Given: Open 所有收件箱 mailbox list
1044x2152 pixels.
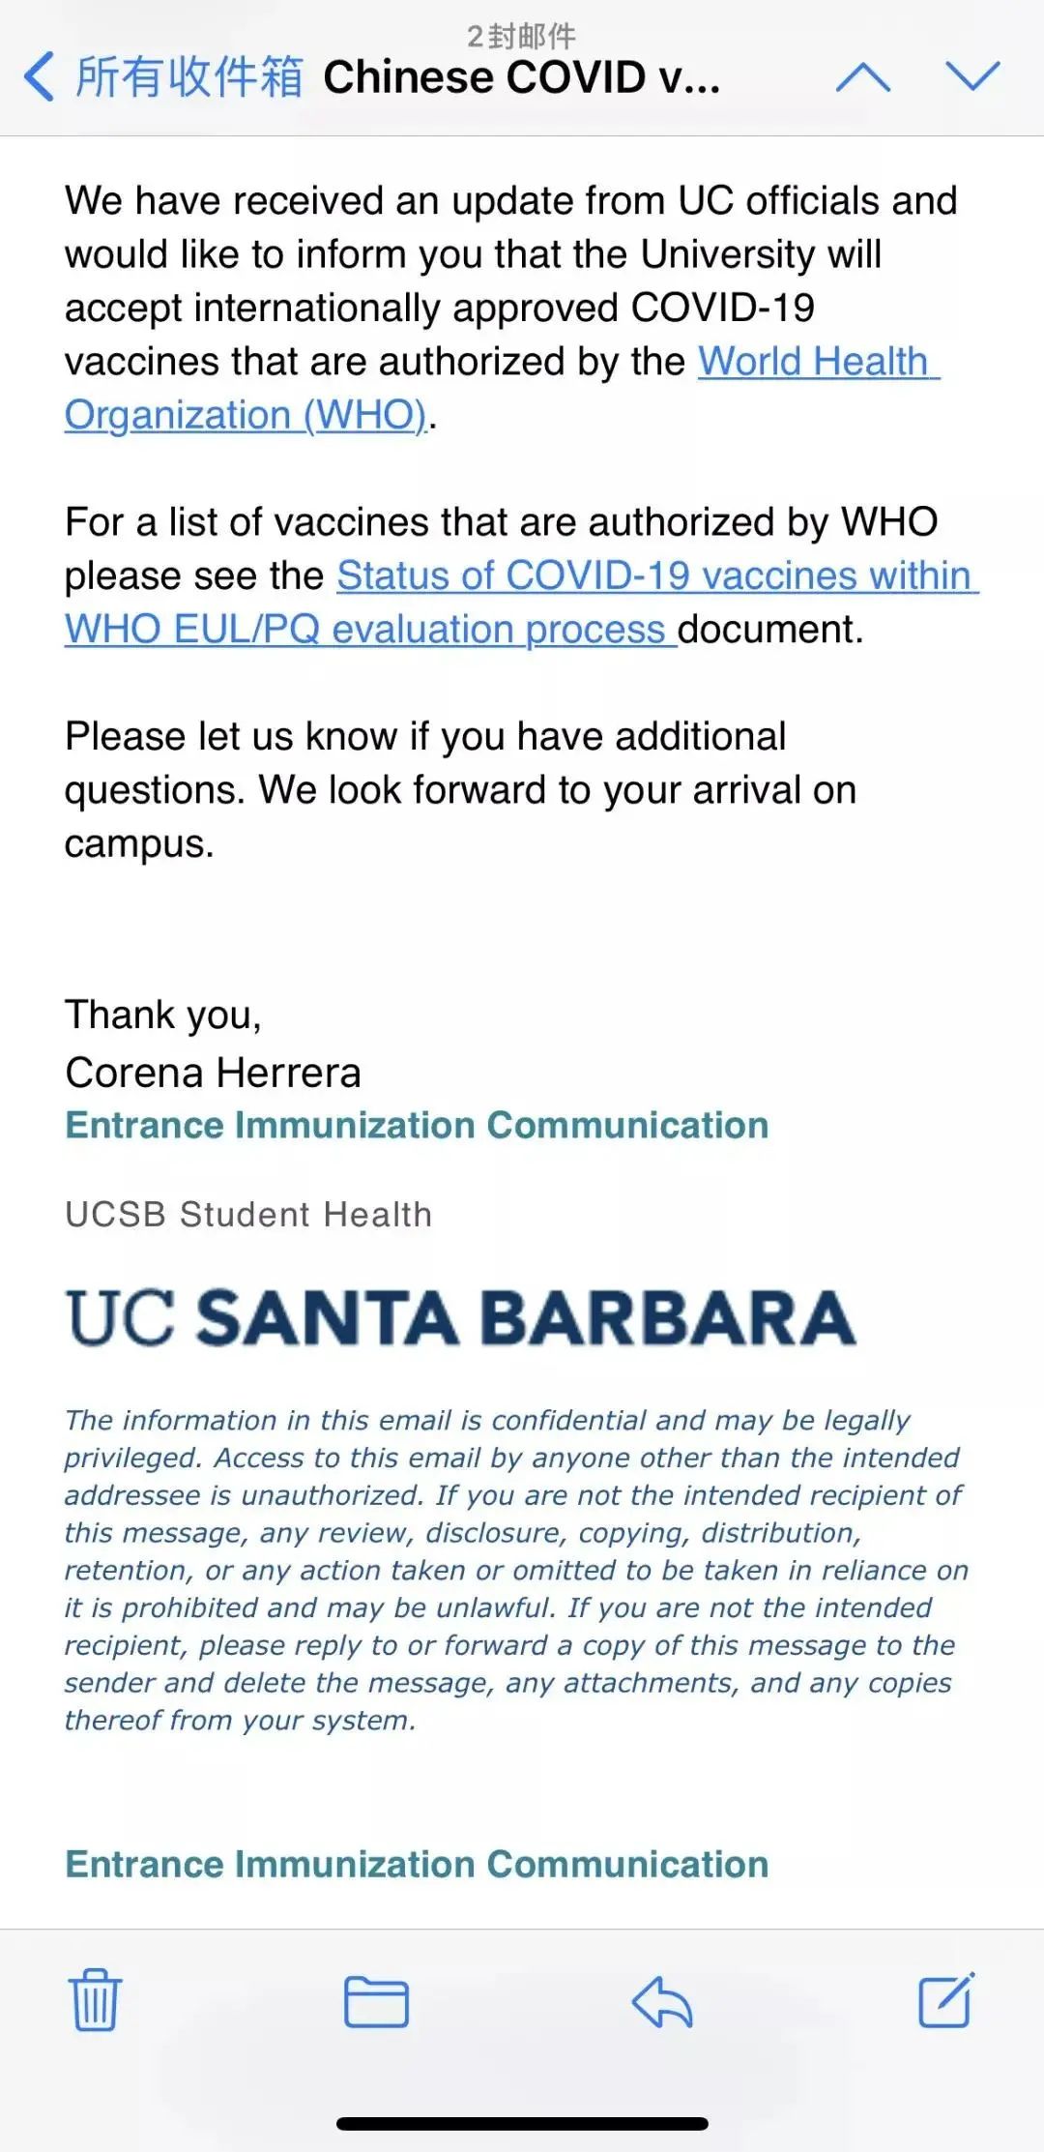Looking at the screenshot, I should pos(189,77).
